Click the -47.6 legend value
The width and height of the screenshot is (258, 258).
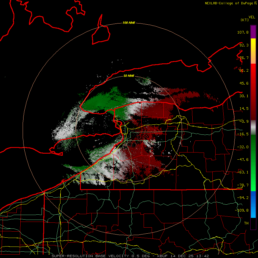tap(243, 160)
